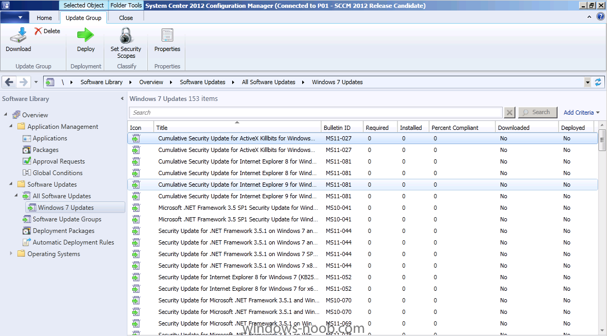Viewport: 607px width, 336px height.
Task: Expand breadcrumb arrow after All Software Updates
Action: [303, 82]
